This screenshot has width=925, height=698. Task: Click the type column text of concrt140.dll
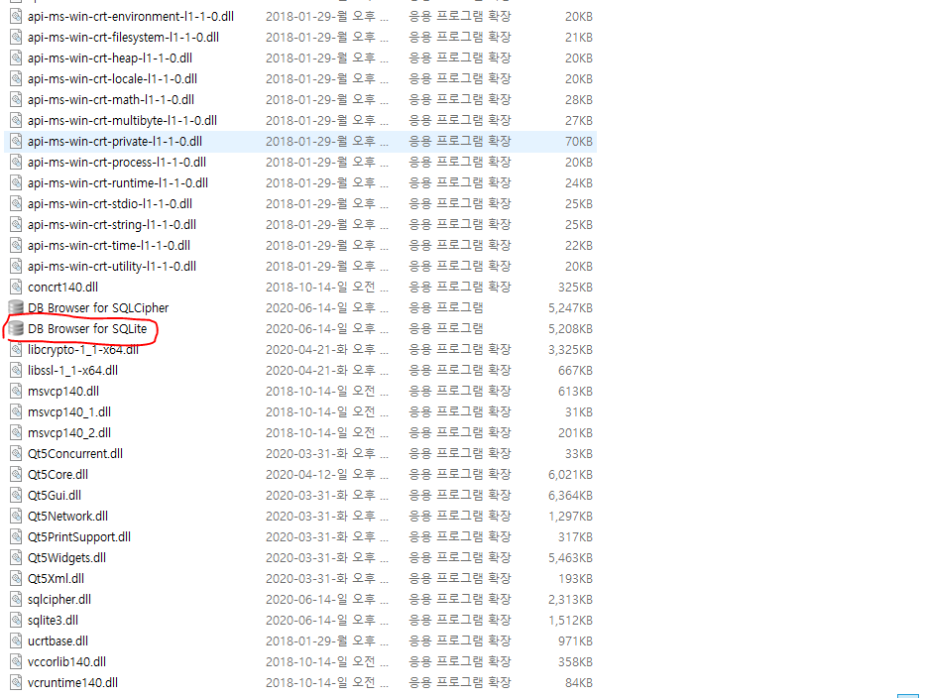pyautogui.click(x=460, y=287)
